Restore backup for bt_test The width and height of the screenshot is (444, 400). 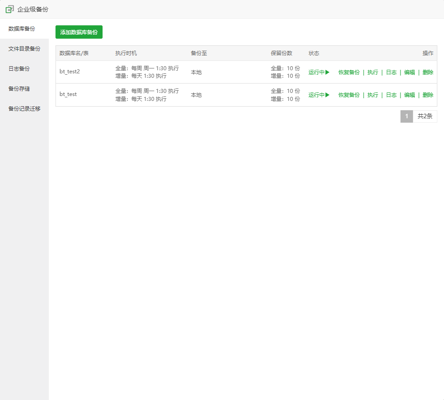click(349, 95)
